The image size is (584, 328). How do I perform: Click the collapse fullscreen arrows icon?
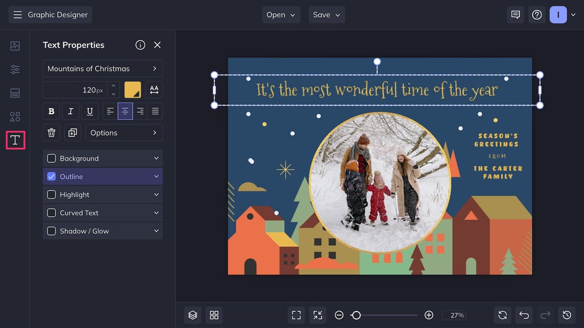point(318,316)
